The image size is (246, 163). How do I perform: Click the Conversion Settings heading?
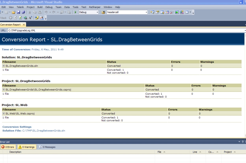(17, 127)
